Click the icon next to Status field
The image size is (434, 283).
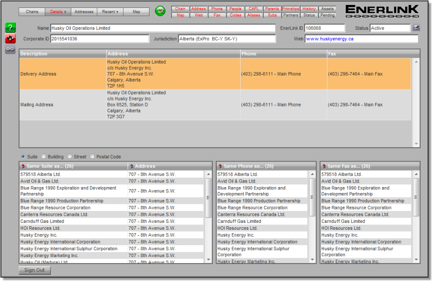416,28
